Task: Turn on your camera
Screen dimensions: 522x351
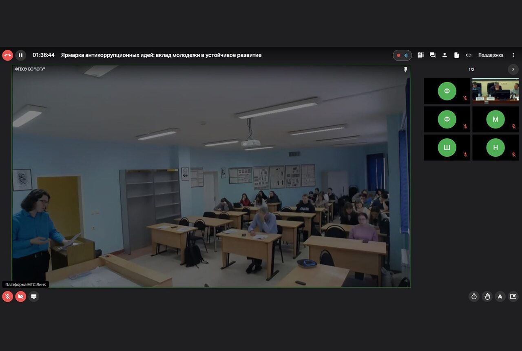Action: click(x=21, y=296)
